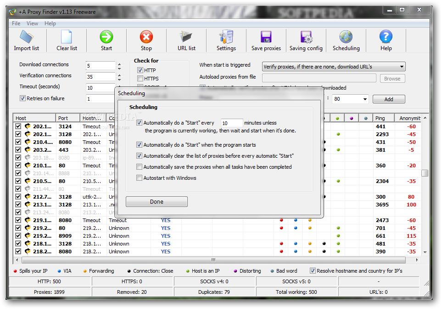This screenshot has height=309, width=442.
Task: Click green dot in the 219.2... port 8909 row
Action: tap(338, 236)
